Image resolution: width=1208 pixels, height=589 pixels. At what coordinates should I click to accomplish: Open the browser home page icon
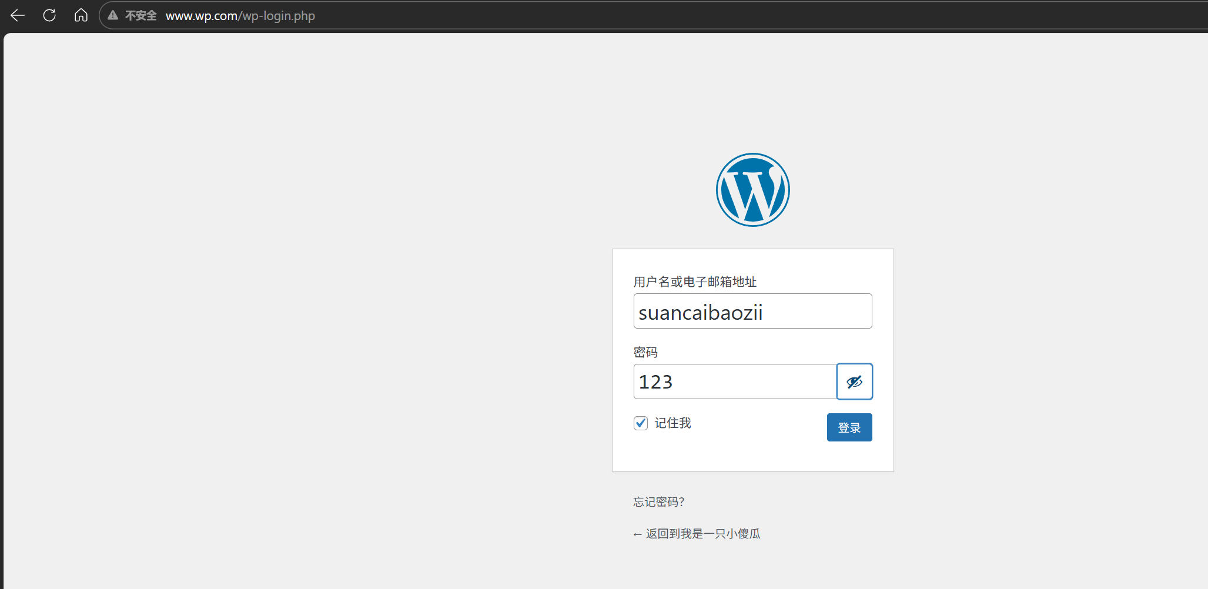pyautogui.click(x=81, y=15)
